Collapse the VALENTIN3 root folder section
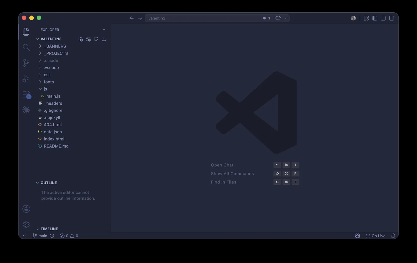 pos(51,39)
